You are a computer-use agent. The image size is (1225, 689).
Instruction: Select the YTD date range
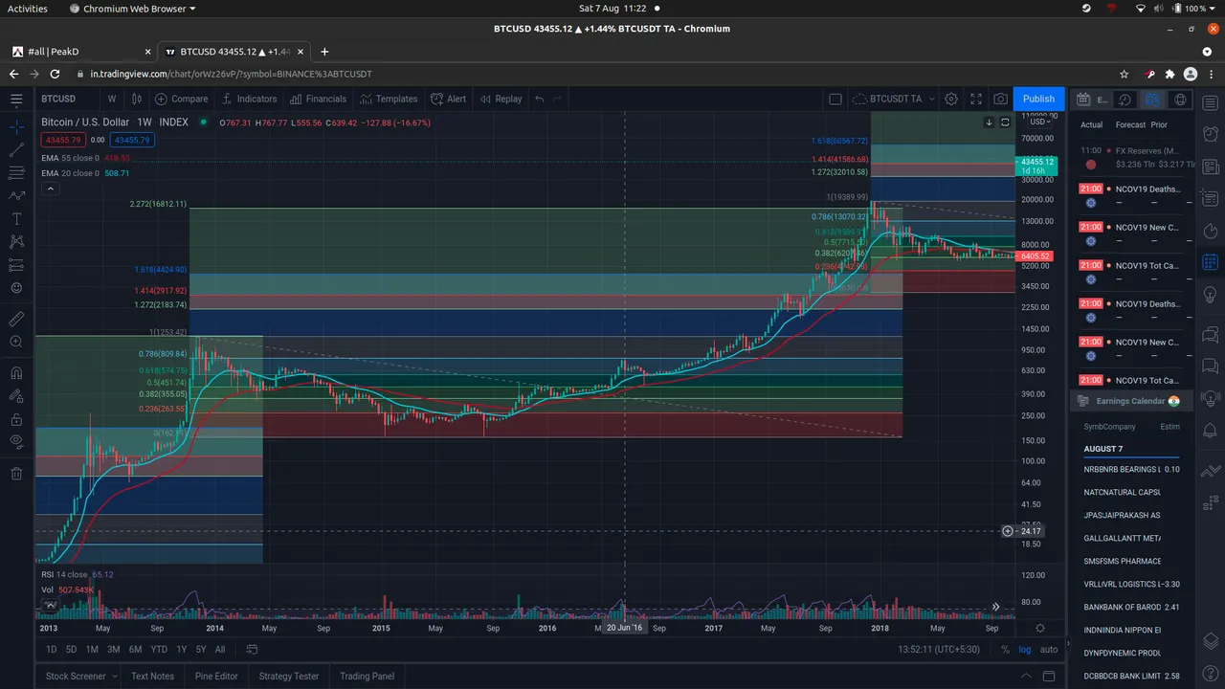pos(159,650)
